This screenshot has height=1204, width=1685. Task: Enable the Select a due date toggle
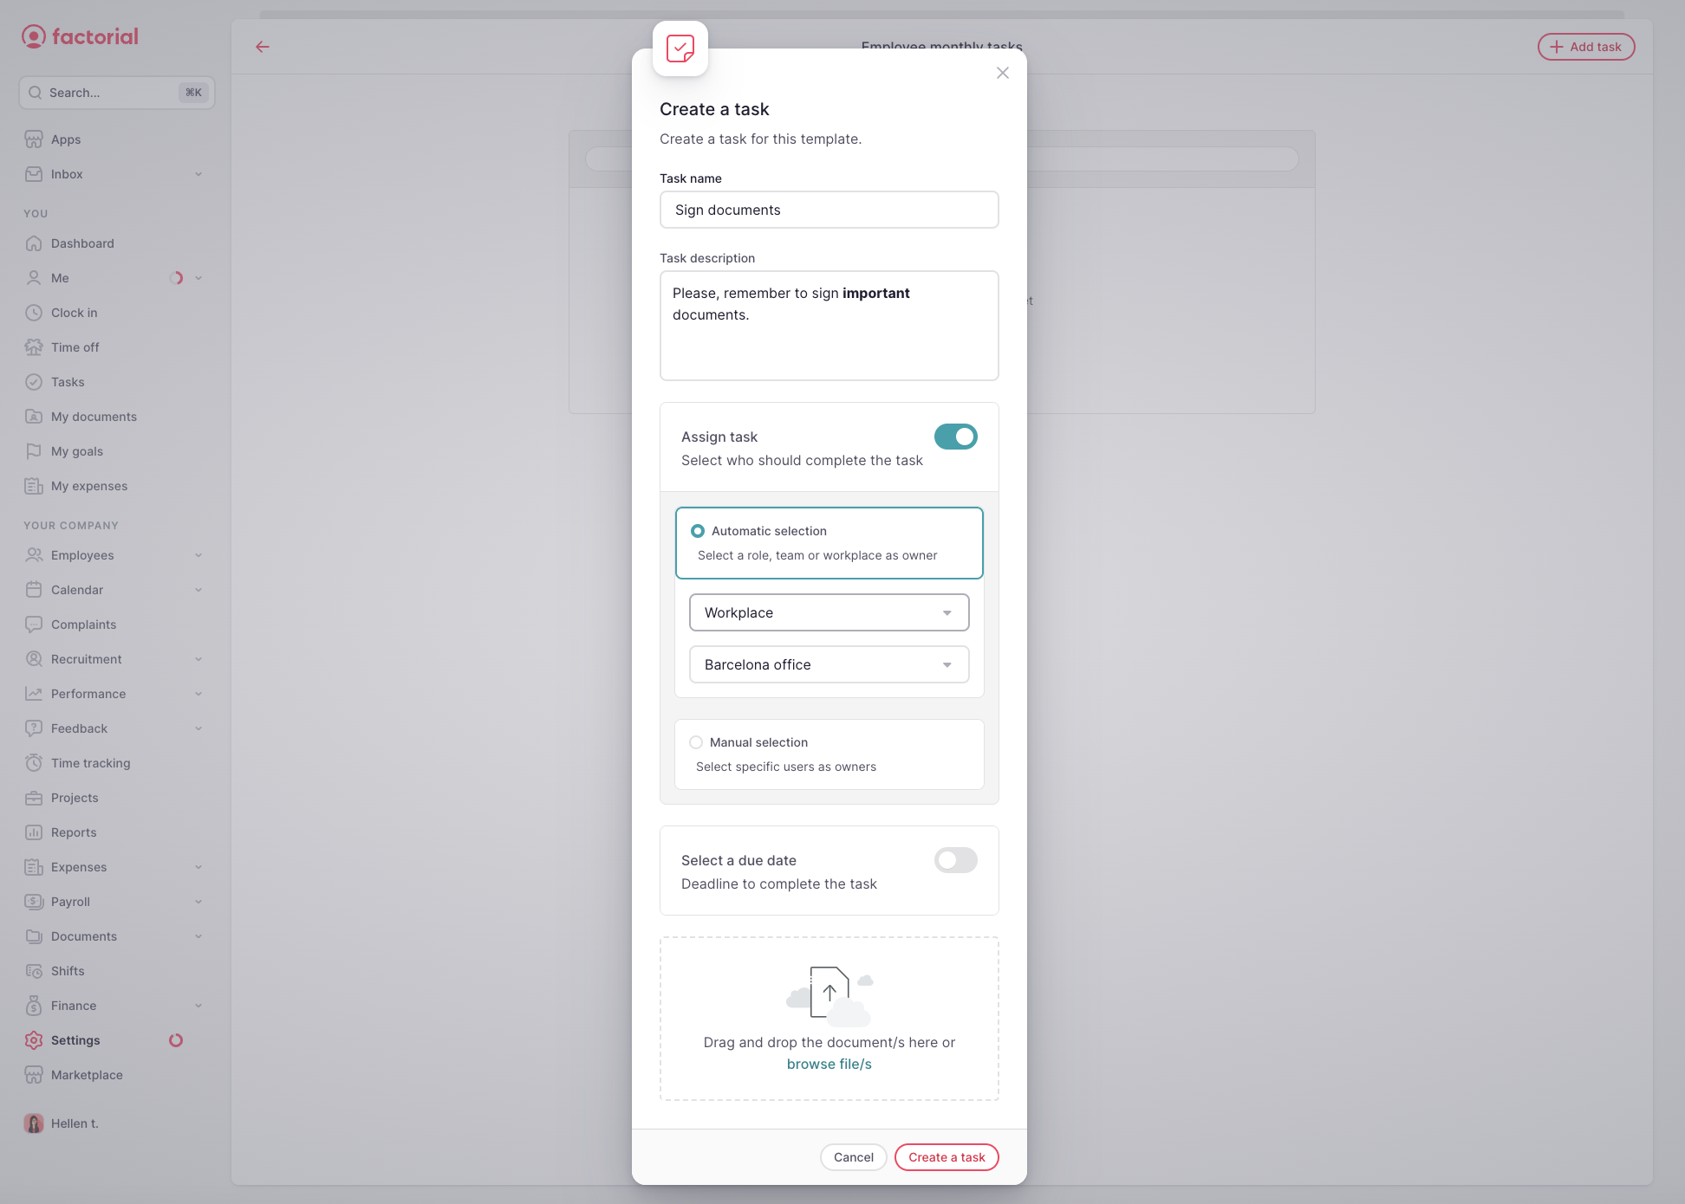[x=956, y=858]
